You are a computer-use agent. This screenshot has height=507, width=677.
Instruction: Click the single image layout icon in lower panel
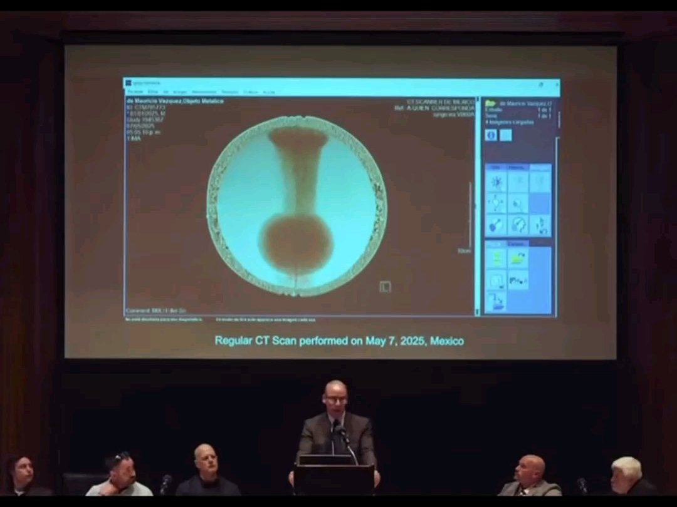pos(496,280)
